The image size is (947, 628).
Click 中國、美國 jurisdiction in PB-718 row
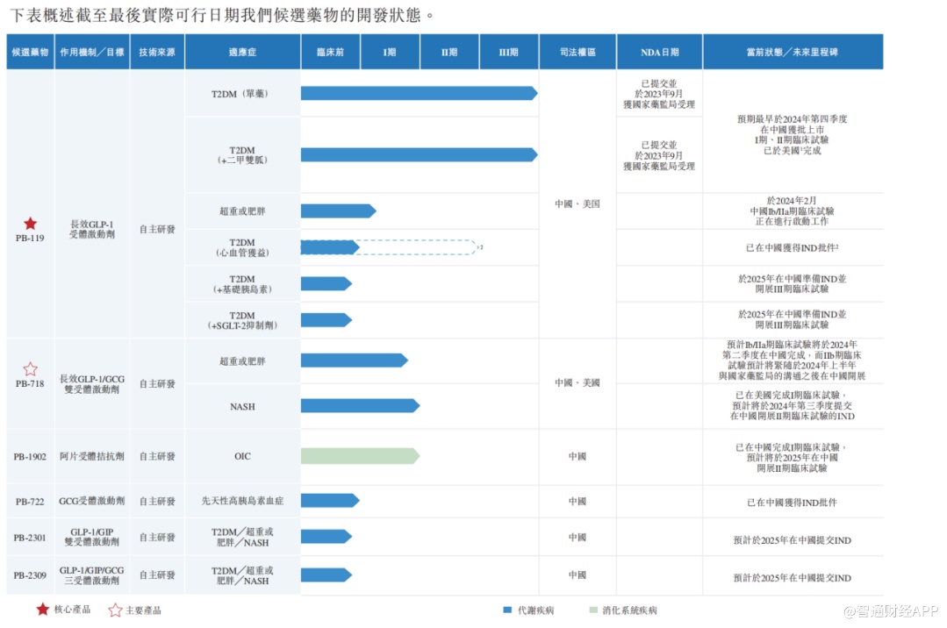(x=578, y=382)
